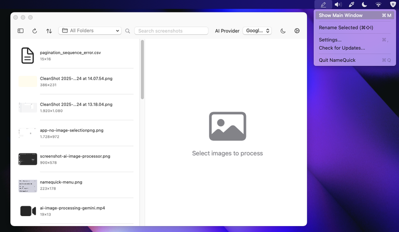Expand the All Folders dropdown
The width and height of the screenshot is (399, 232).
pos(90,30)
